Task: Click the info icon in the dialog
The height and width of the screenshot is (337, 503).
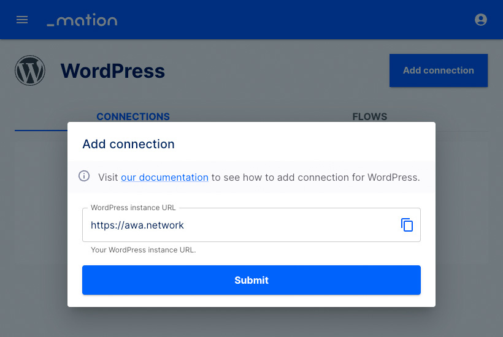Action: pyautogui.click(x=84, y=176)
